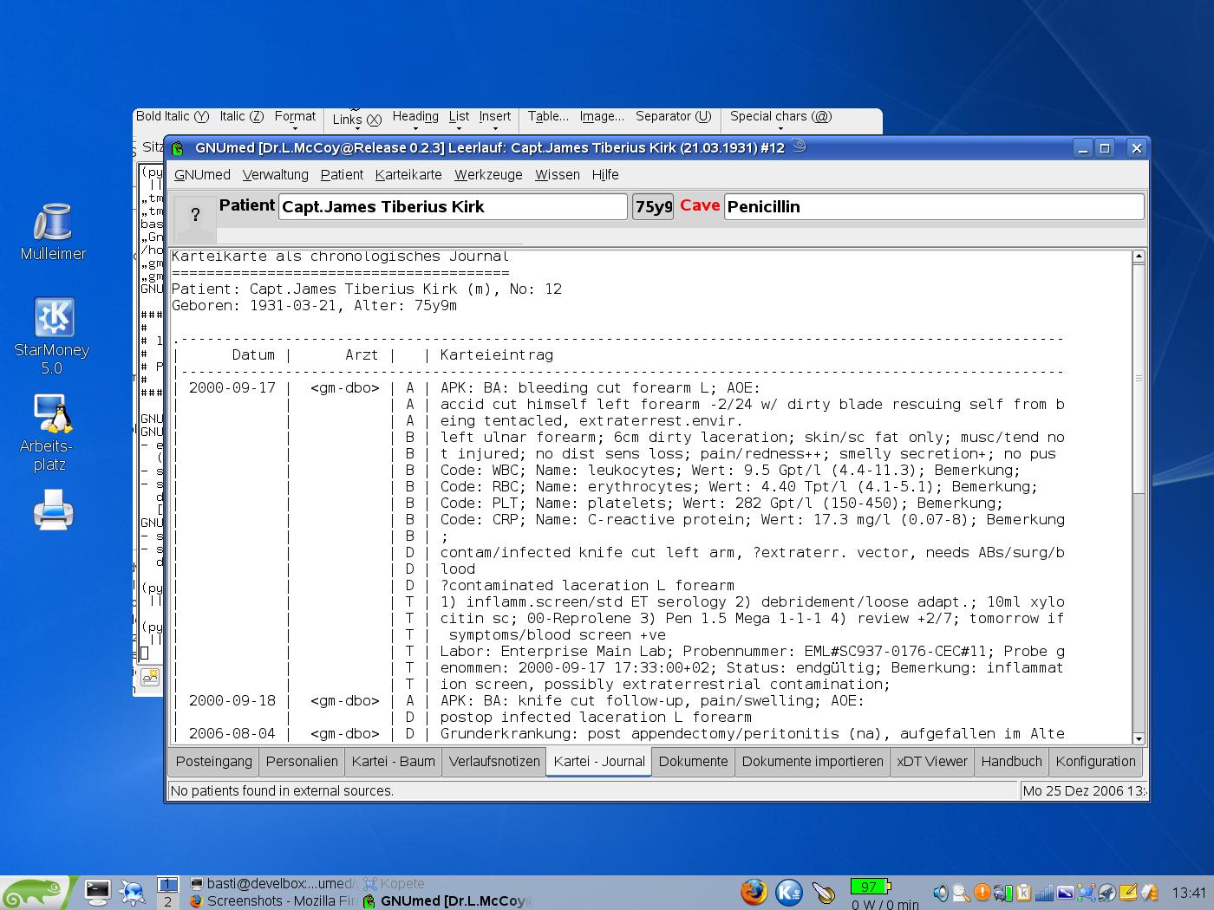1214x910 pixels.
Task: Open the blue K application launcher in panel
Action: coord(788,892)
